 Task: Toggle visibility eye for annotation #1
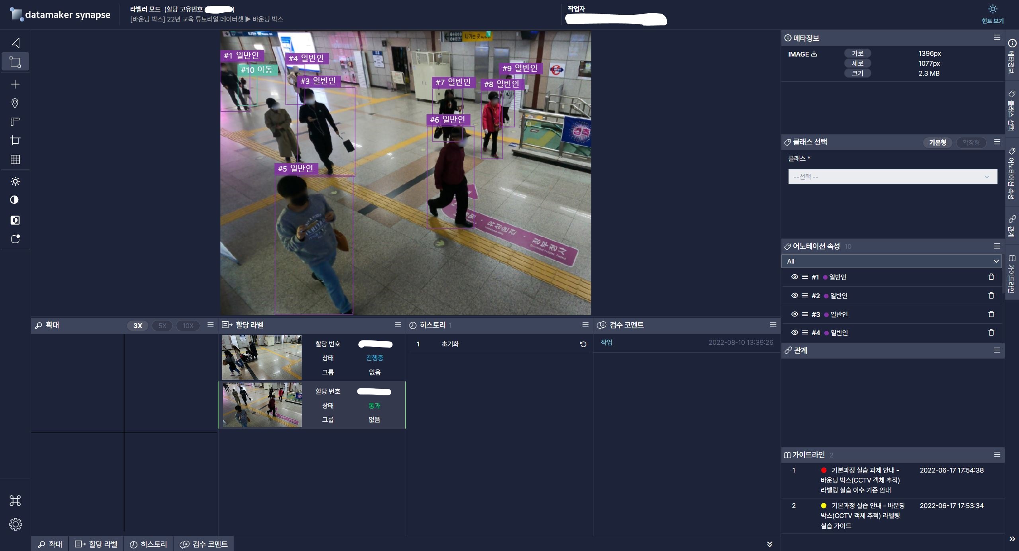[x=795, y=277]
